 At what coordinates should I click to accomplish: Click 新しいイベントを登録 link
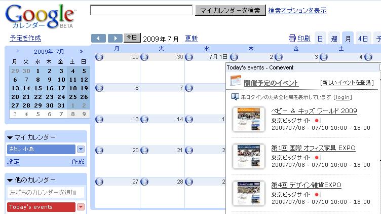(347, 83)
